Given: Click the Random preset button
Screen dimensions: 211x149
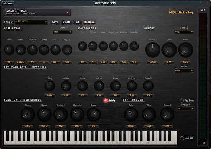Looking at the screenshot, I should coord(89,22).
